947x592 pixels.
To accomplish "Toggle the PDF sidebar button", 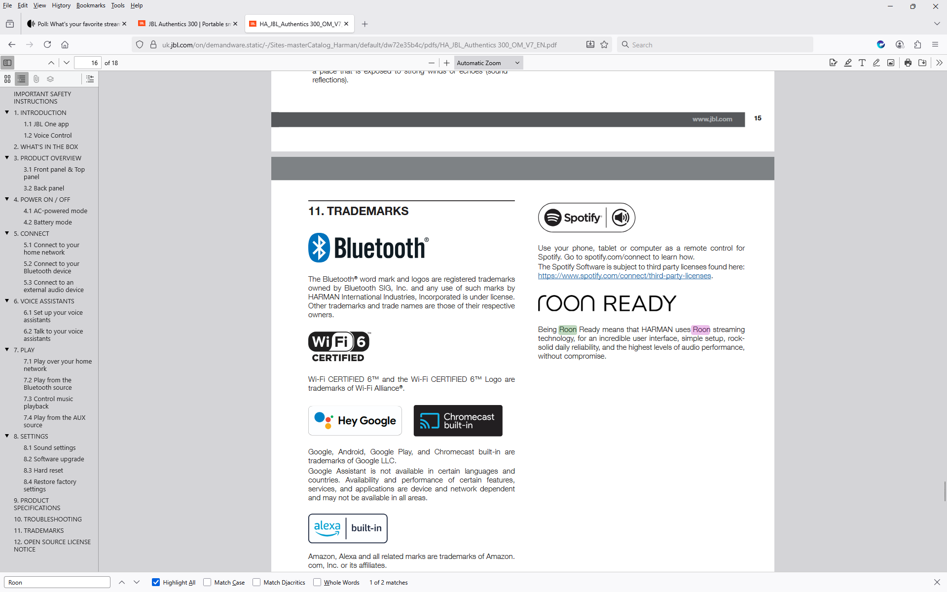I will (x=7, y=63).
